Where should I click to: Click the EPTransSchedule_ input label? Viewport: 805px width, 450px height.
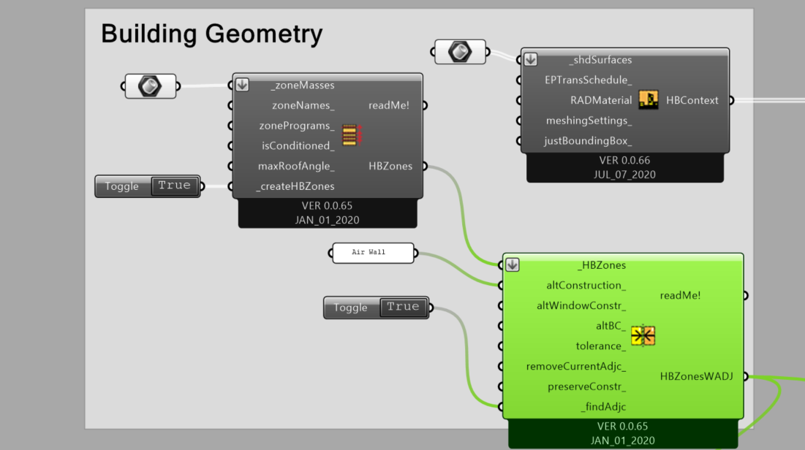point(589,80)
